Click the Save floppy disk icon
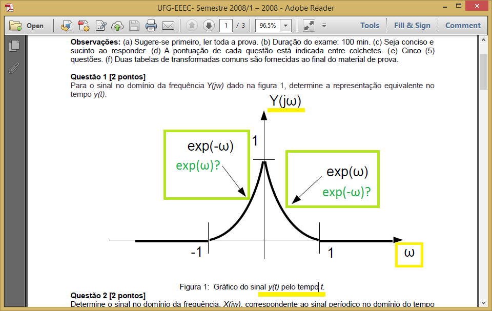The width and height of the screenshot is (492, 311). click(134, 26)
